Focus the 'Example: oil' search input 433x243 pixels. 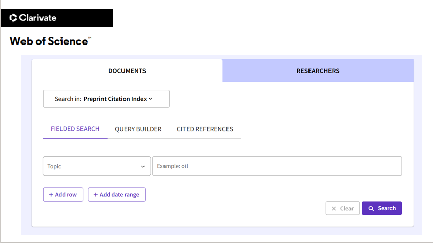pyautogui.click(x=277, y=166)
